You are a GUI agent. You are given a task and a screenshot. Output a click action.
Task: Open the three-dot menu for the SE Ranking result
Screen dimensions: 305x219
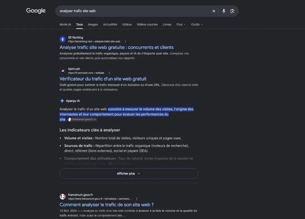tap(126, 42)
